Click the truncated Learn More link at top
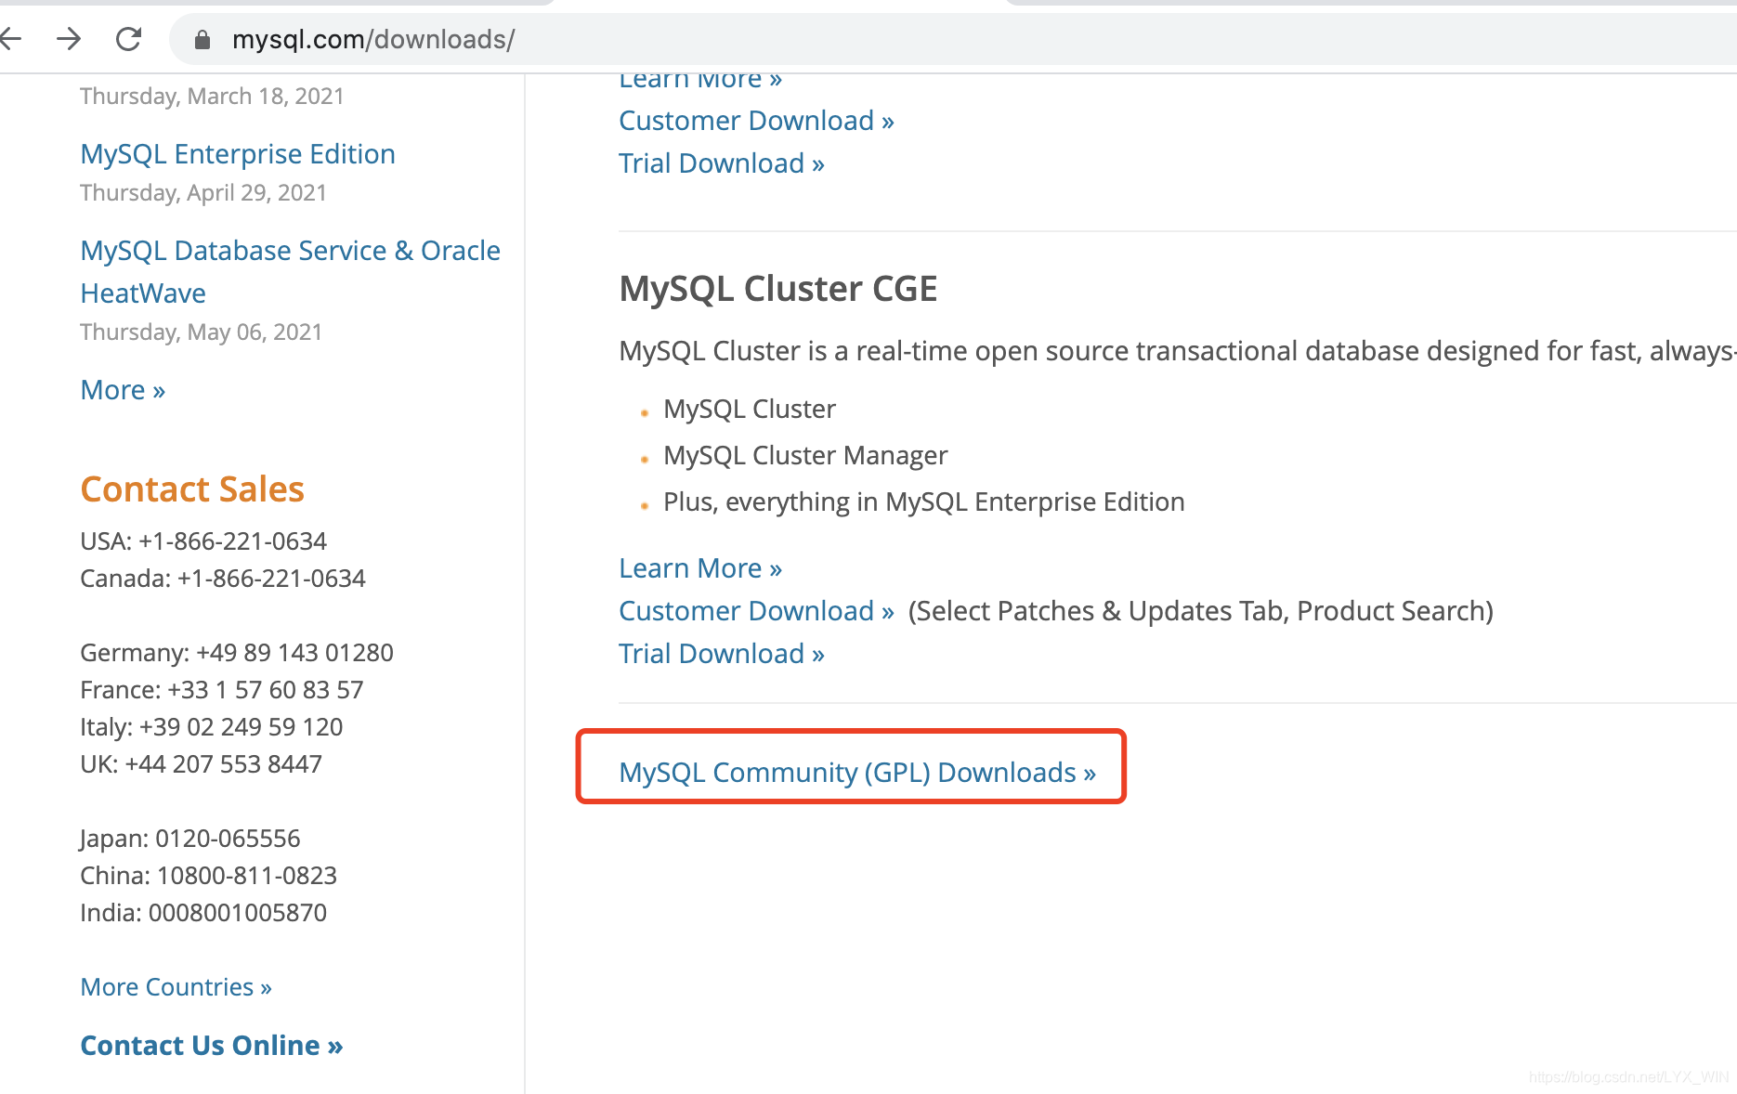The height and width of the screenshot is (1094, 1737). [x=699, y=79]
